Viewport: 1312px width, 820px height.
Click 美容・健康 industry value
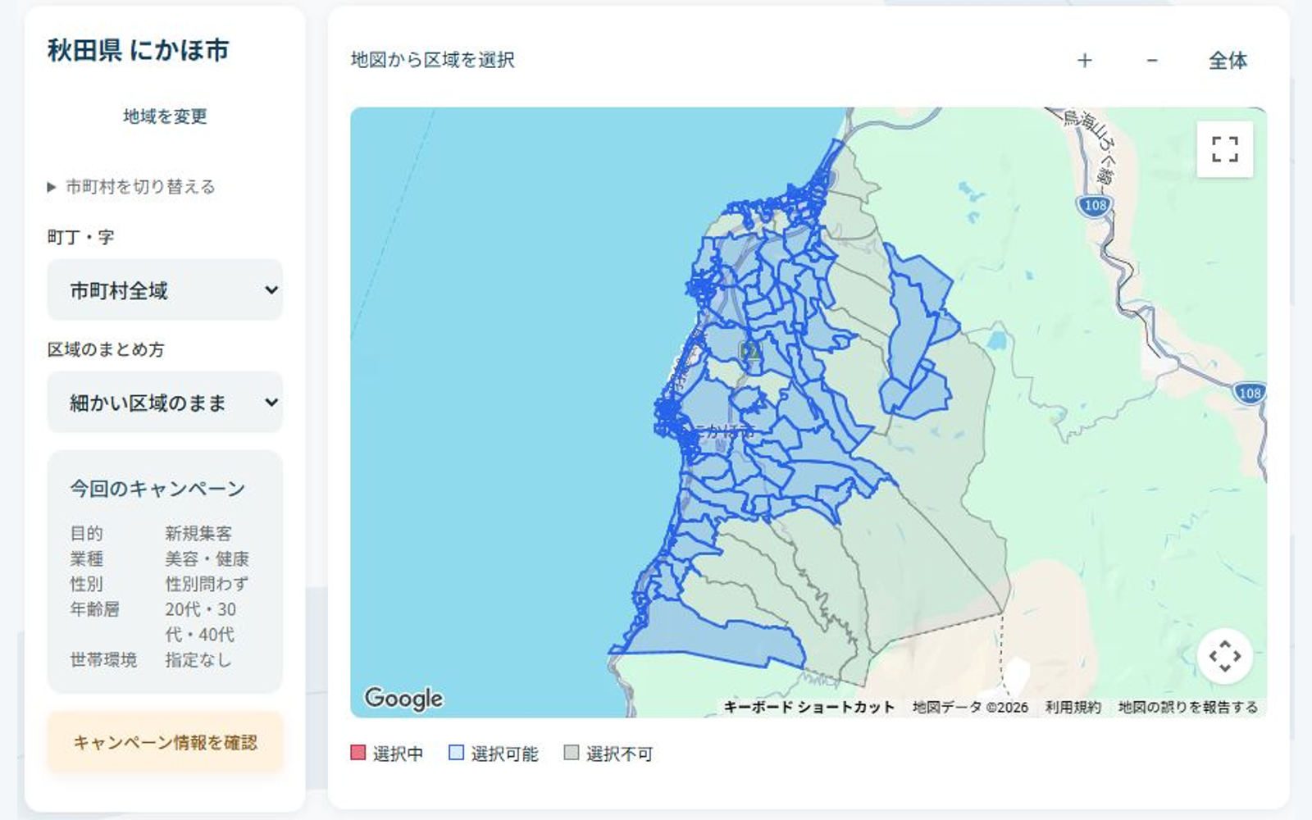point(207,559)
